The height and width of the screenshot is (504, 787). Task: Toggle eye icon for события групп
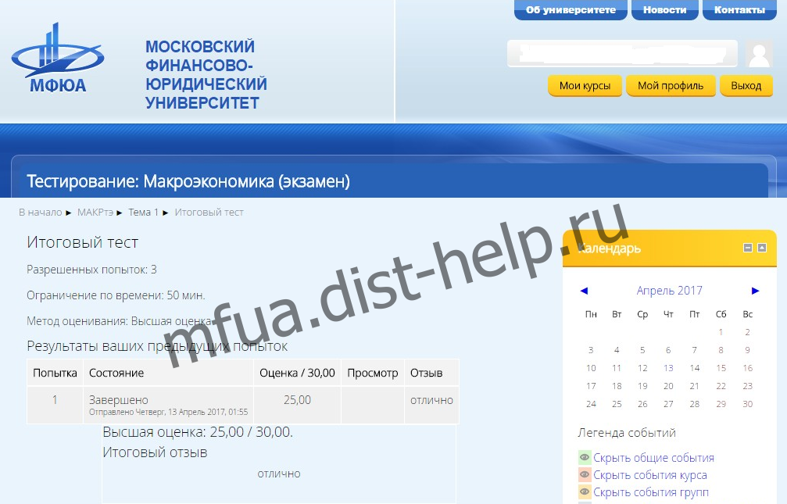point(585,491)
